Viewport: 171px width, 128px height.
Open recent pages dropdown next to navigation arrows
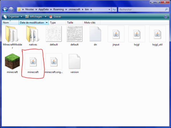[15, 9]
